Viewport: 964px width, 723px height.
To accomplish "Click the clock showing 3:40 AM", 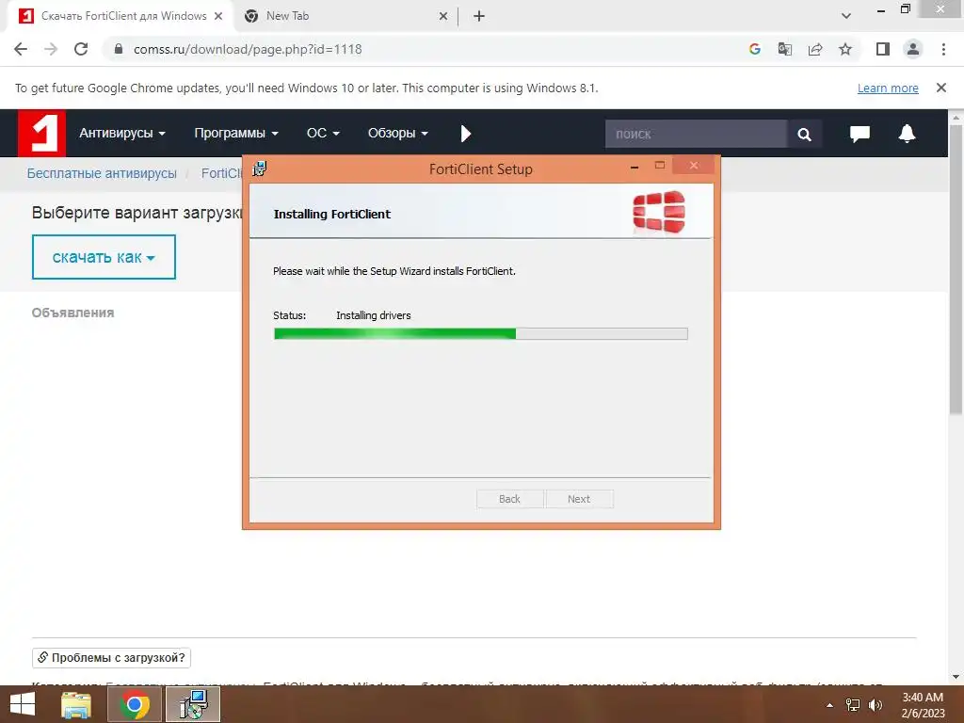I will pos(923,698).
